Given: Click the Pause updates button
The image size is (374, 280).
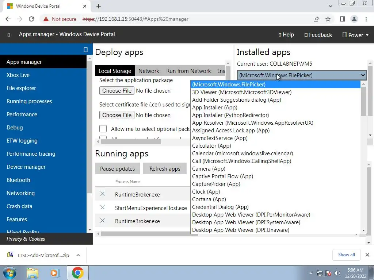Looking at the screenshot, I should pos(117,168).
